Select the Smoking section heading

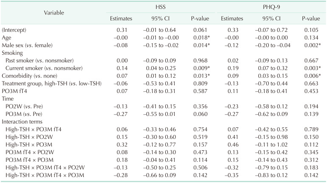click(x=11, y=53)
